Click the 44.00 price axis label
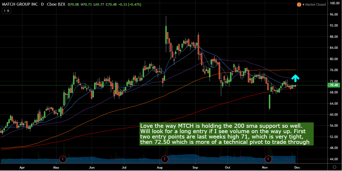This screenshot has width=342, height=171. [x=334, y=159]
